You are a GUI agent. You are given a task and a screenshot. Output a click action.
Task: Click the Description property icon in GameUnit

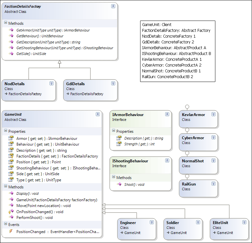(11, 150)
